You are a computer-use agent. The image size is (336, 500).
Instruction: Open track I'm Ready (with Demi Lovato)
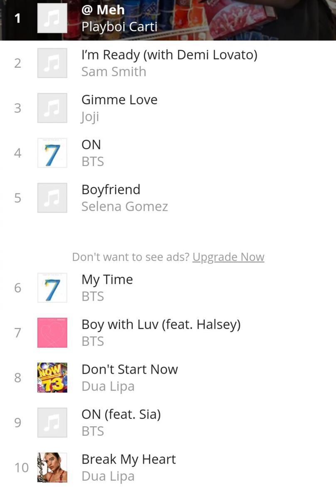(169, 55)
